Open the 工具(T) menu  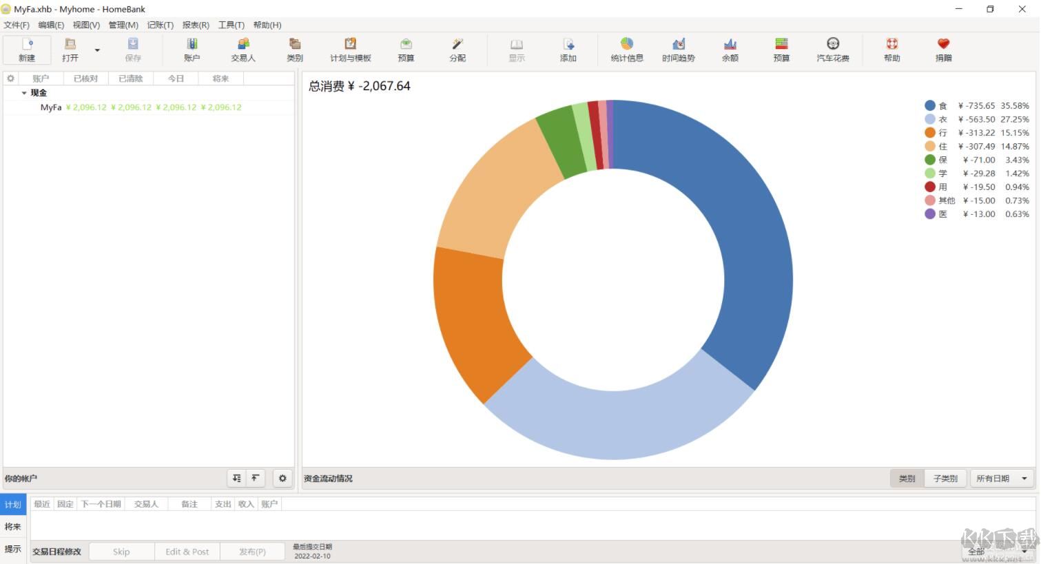pos(231,25)
